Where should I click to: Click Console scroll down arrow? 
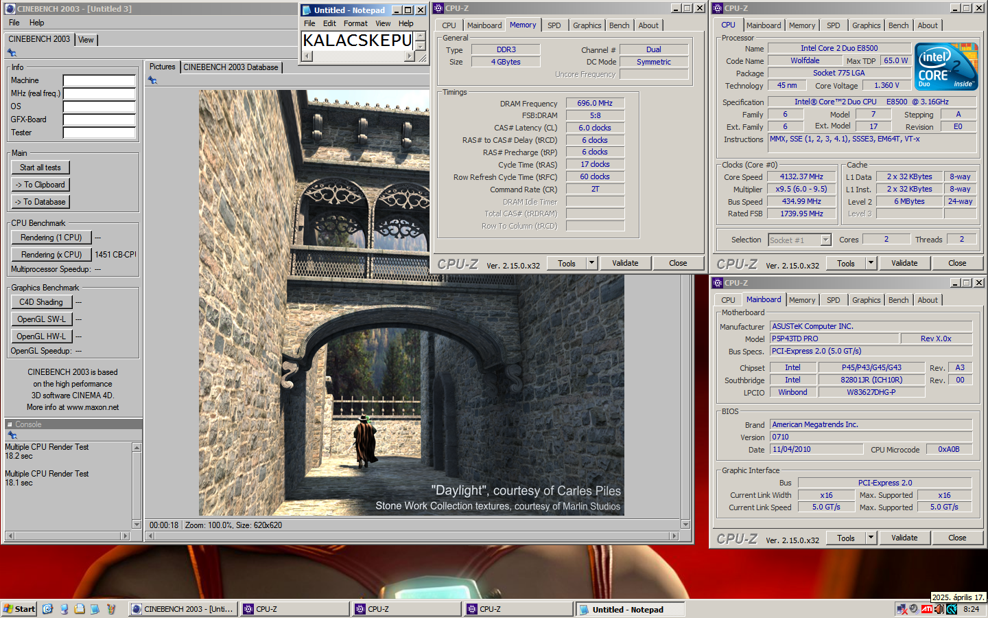pos(137,525)
